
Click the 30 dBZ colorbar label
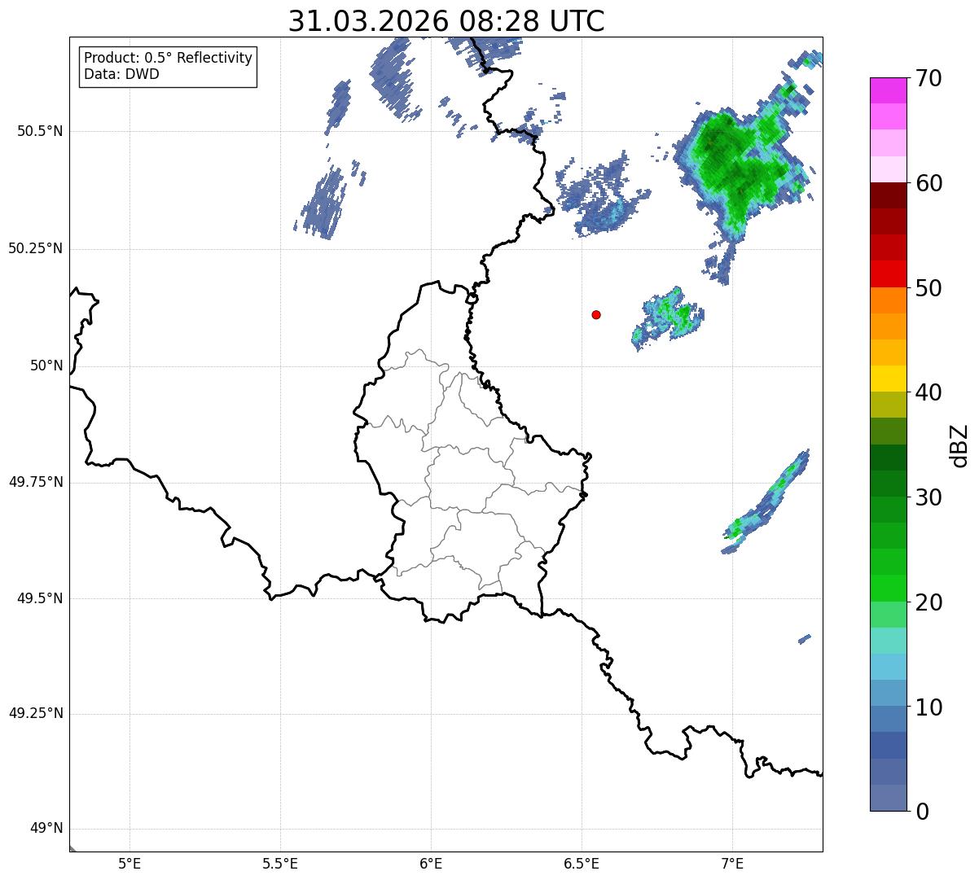pos(929,497)
